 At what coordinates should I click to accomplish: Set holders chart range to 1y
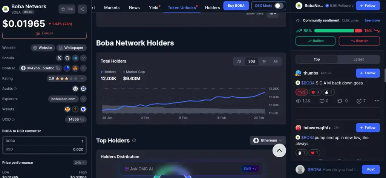pyautogui.click(x=264, y=61)
